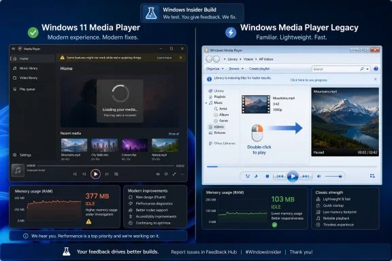
Task: Click the large blue Play button
Action: 293,176
